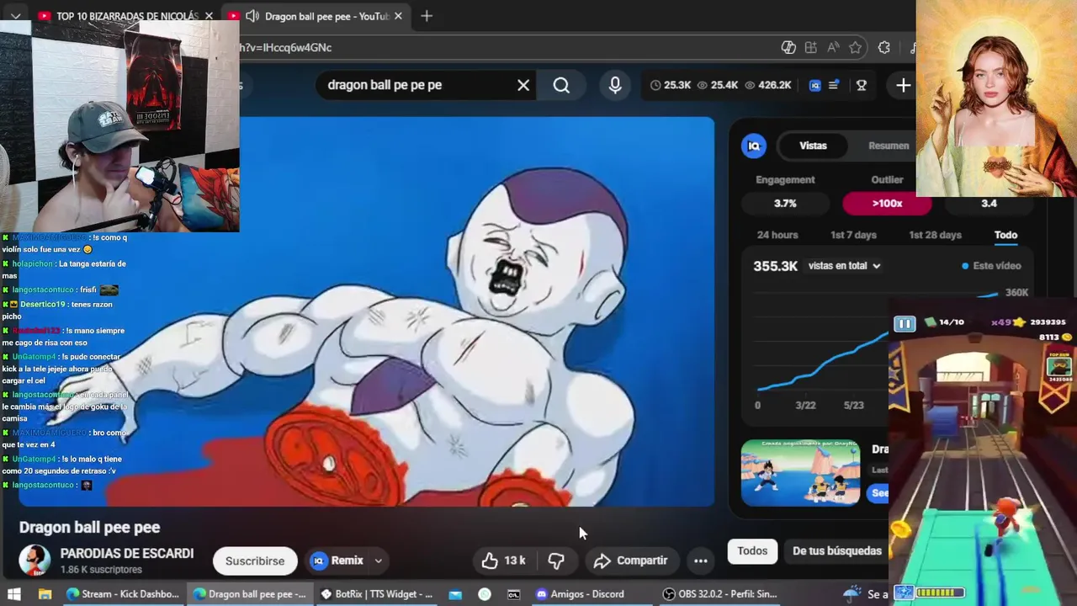Click the 25.4K views stat in vidIQ bar
The width and height of the screenshot is (1077, 606).
tap(718, 85)
